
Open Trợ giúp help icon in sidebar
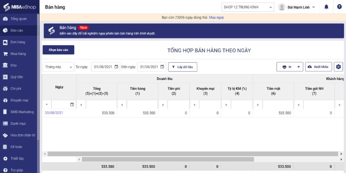tap(5, 170)
